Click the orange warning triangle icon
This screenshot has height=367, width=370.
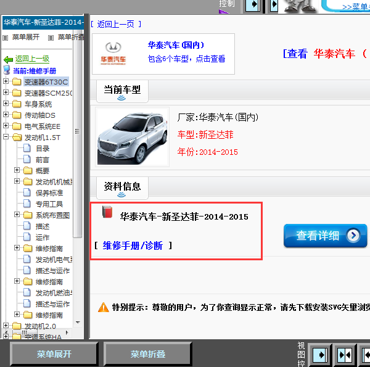[x=104, y=307]
